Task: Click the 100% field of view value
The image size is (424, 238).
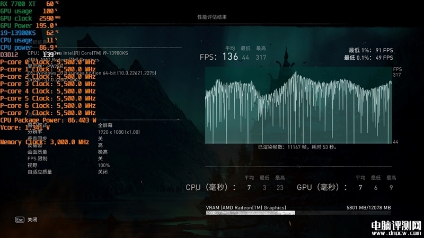Action: coord(104,166)
